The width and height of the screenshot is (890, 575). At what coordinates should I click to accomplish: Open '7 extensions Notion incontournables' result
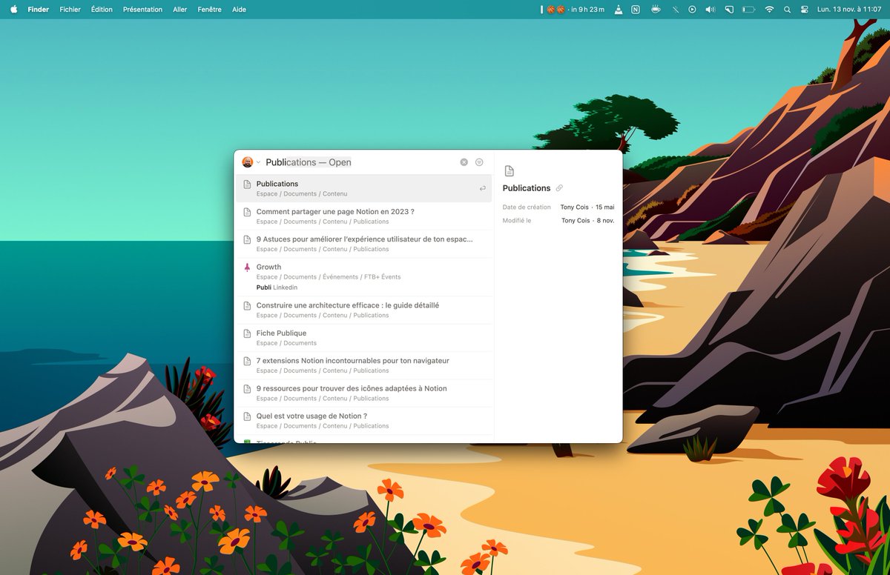point(363,365)
